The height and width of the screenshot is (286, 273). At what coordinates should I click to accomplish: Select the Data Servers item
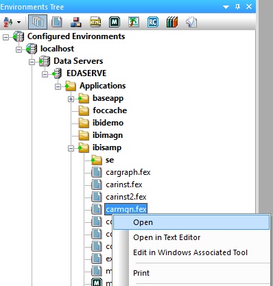[78, 61]
